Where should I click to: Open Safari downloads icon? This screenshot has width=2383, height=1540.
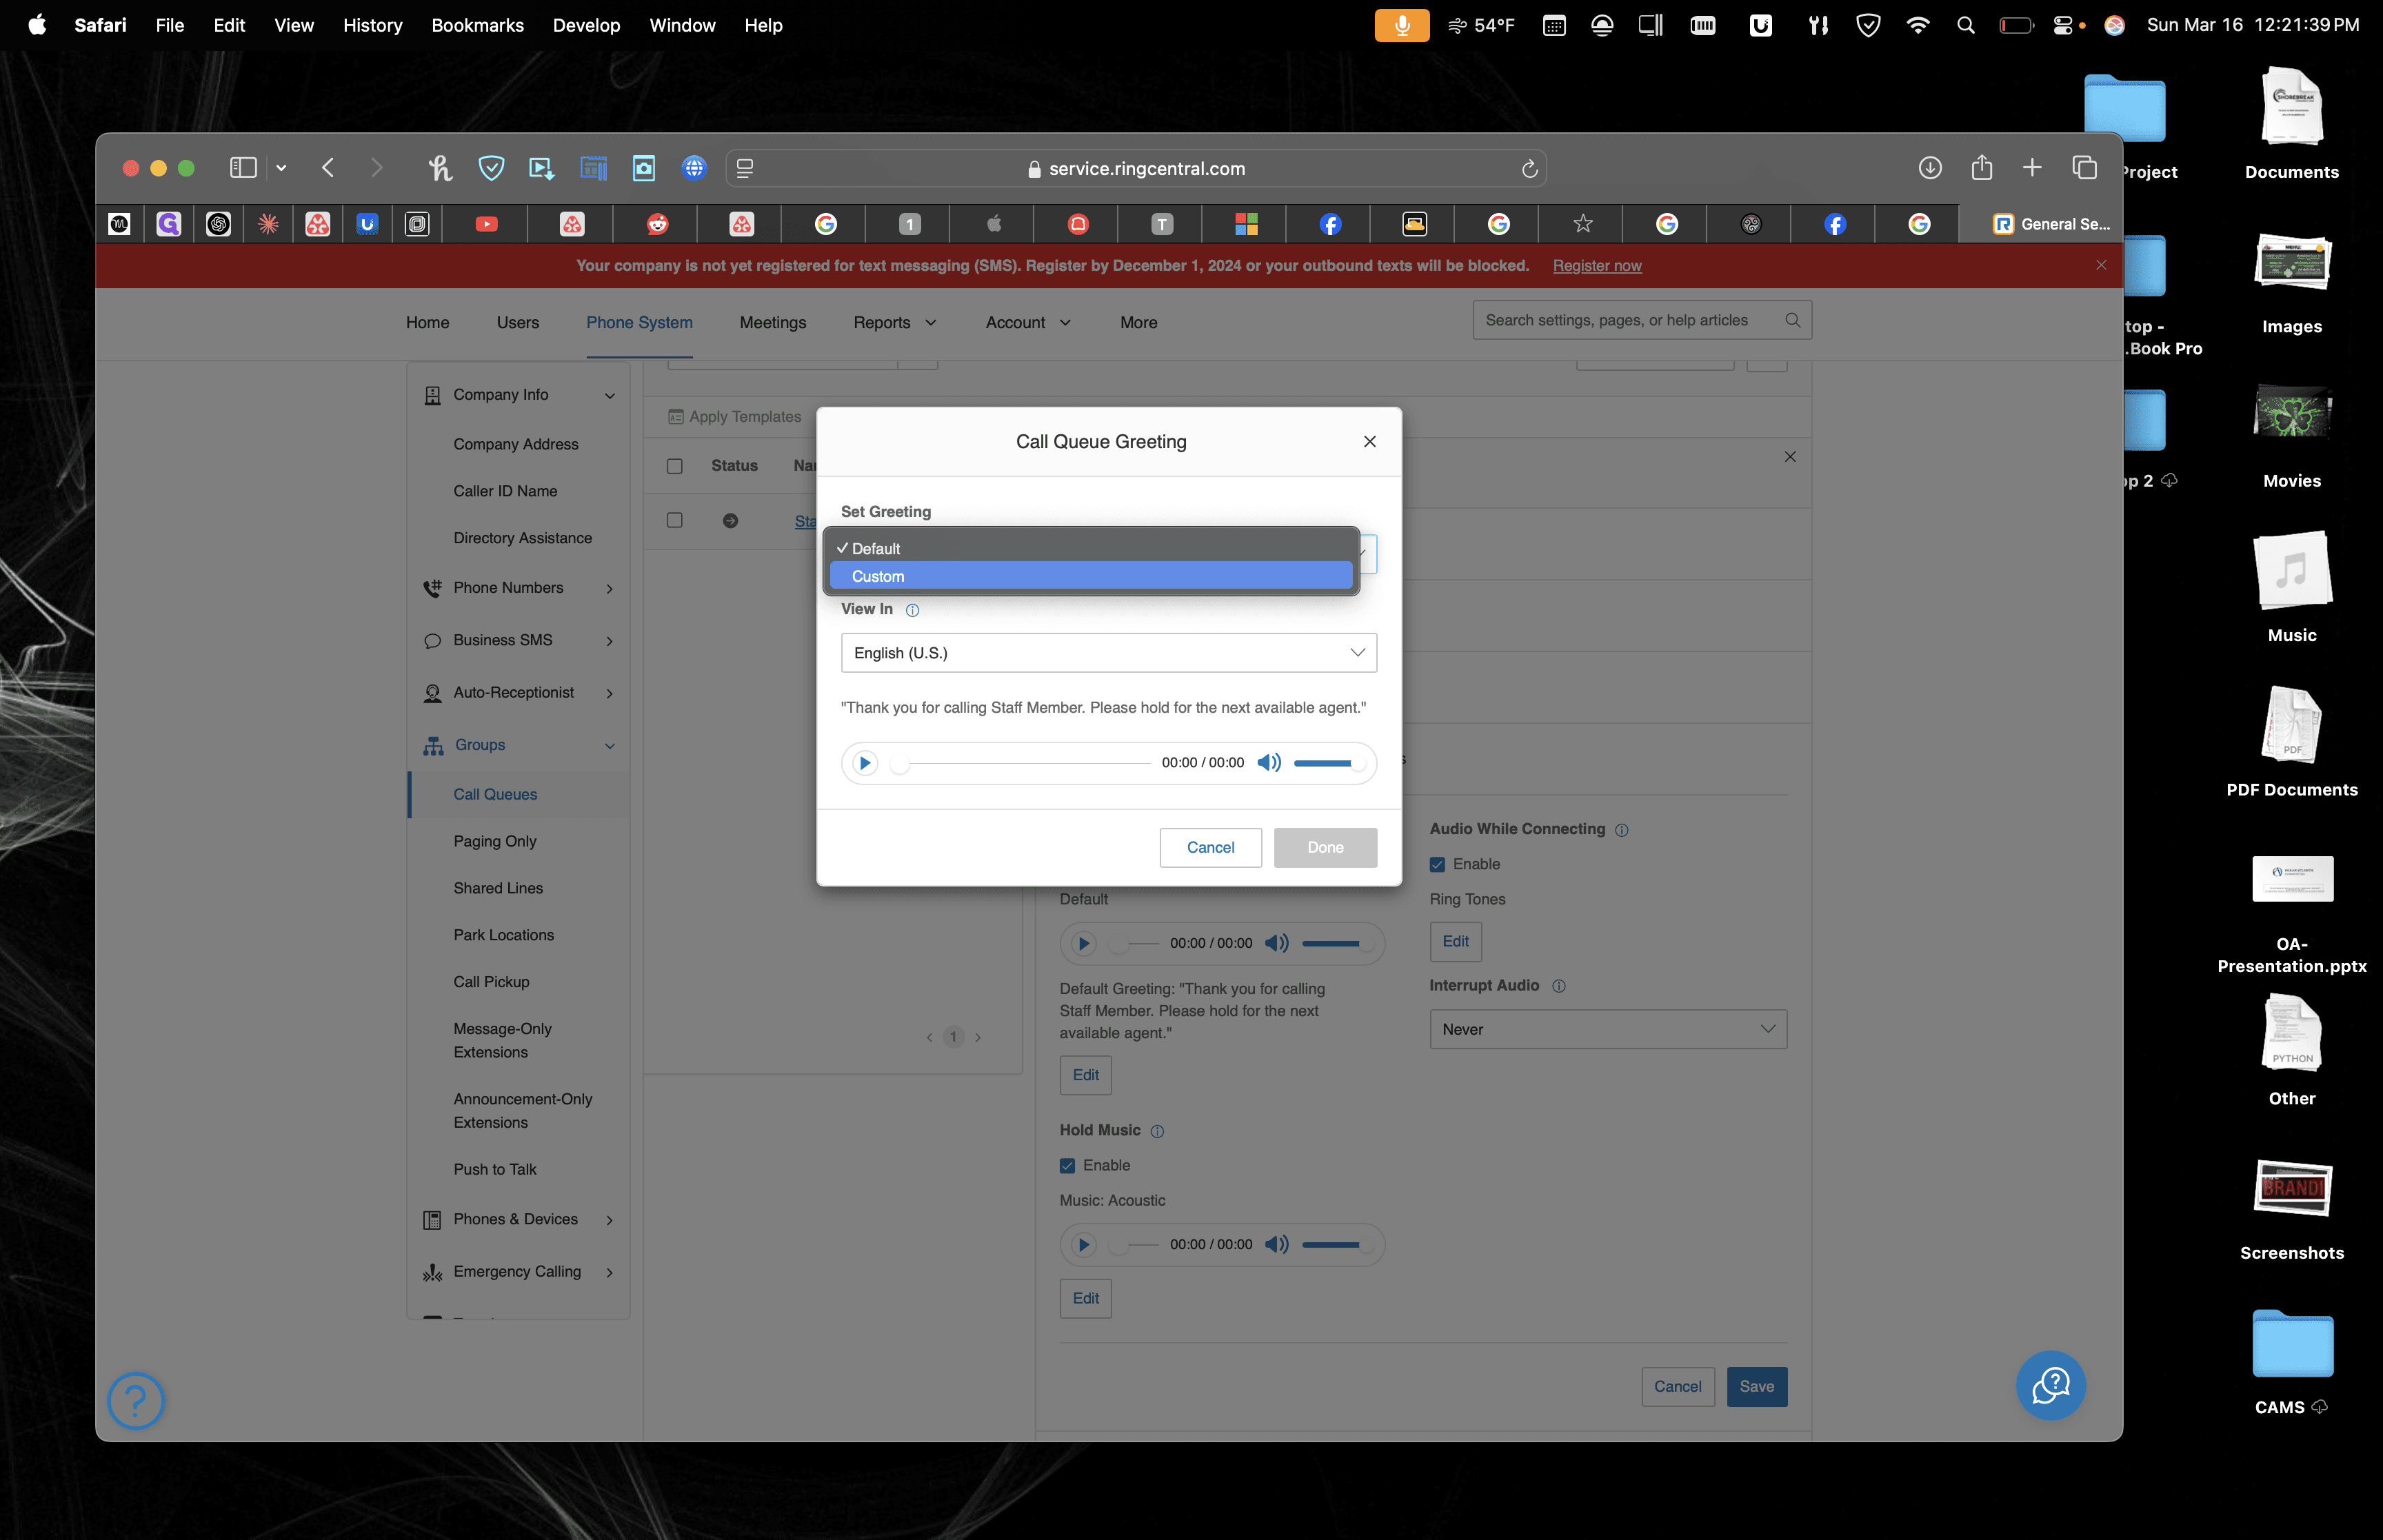click(x=1929, y=168)
